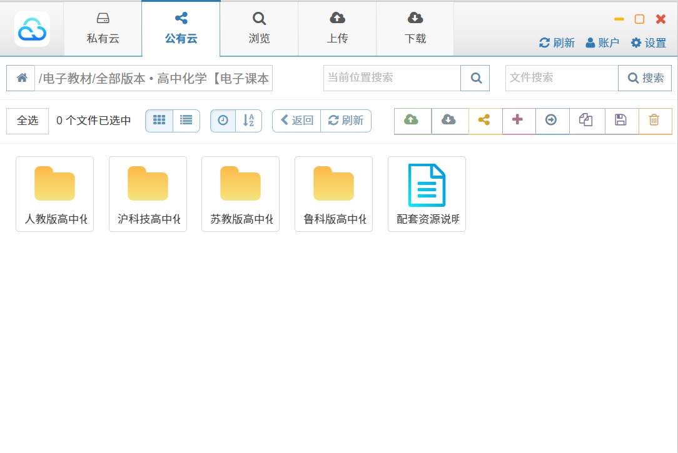The width and height of the screenshot is (678, 453).
Task: Click the 当前位置搜索 input field
Action: (392, 78)
